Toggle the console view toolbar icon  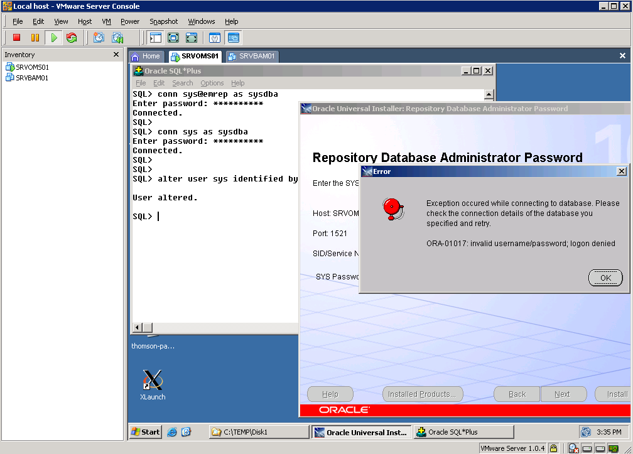[233, 38]
